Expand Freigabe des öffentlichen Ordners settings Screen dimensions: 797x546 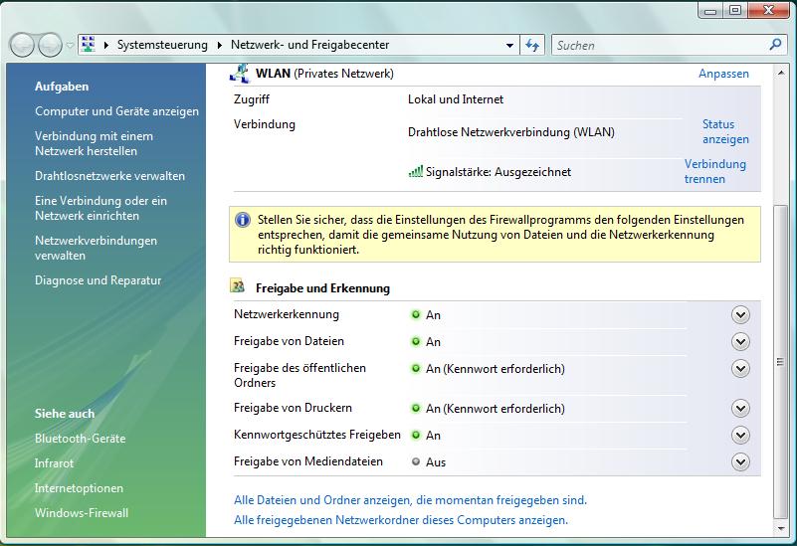[x=740, y=369]
